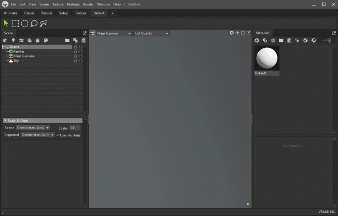Image resolution: width=338 pixels, height=216 pixels.
Task: Create a new material with plus icon
Action: coord(257,41)
